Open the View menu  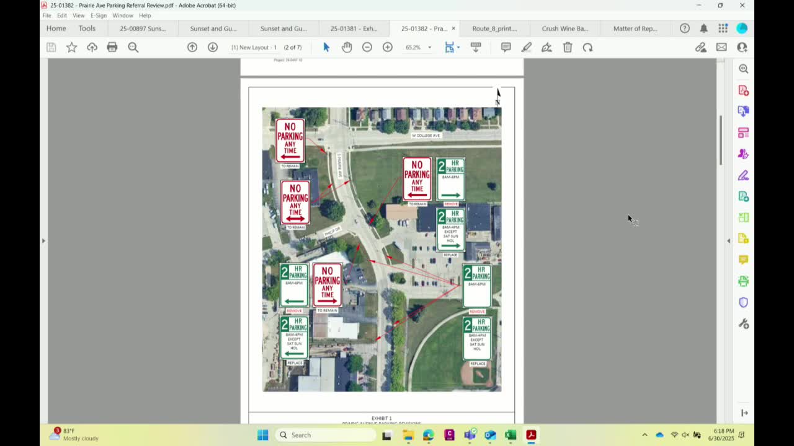(x=79, y=15)
